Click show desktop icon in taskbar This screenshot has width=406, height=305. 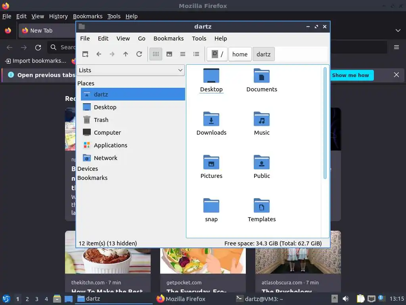pos(68,299)
